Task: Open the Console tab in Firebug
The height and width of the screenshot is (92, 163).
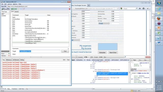Action: [80, 57]
